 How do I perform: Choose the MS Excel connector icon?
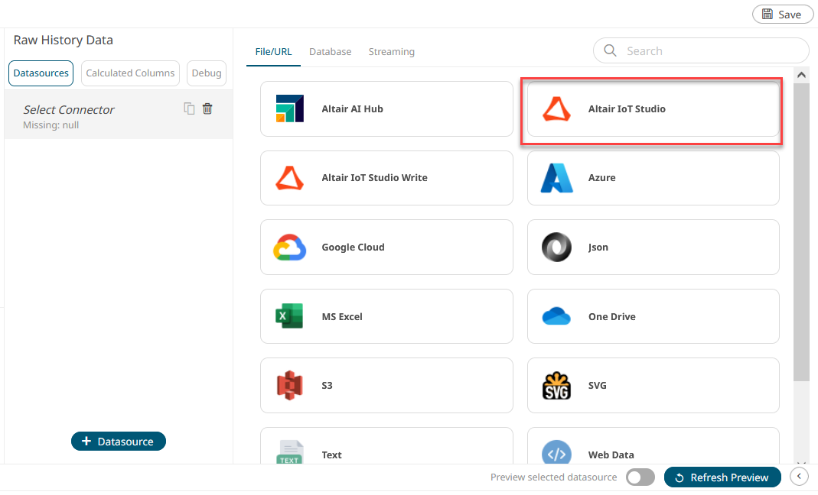(290, 316)
